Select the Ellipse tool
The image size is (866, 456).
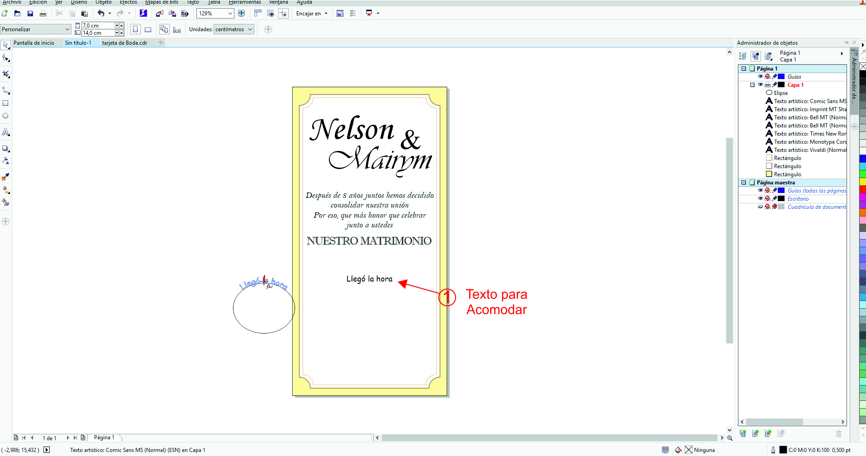click(x=5, y=116)
